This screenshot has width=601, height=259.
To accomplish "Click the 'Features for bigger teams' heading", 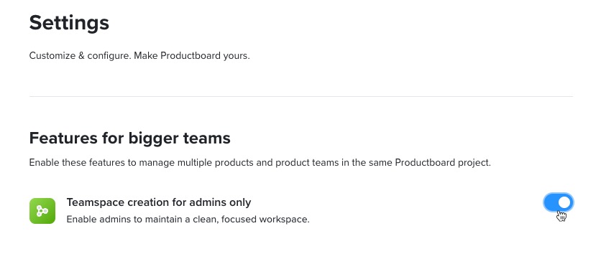I will (x=129, y=138).
